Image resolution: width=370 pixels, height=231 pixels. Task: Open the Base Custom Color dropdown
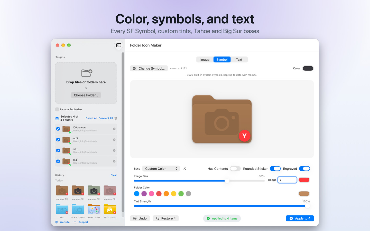[x=161, y=169]
